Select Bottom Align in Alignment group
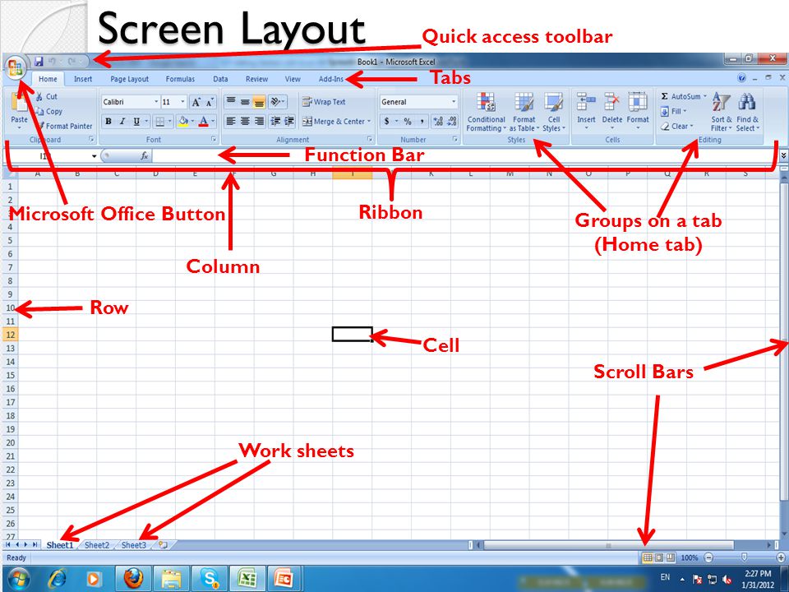This screenshot has height=592, width=789. pyautogui.click(x=259, y=102)
